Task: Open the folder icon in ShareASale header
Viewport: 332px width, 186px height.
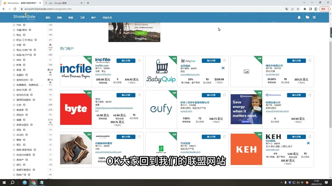Action: click(x=307, y=18)
